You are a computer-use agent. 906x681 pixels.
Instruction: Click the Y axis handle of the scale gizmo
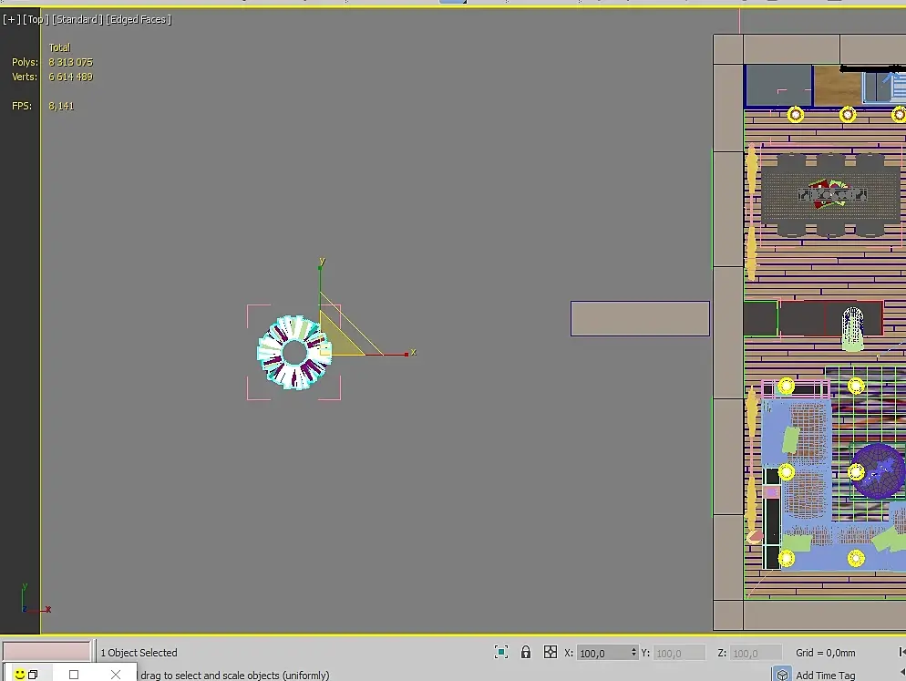pyautogui.click(x=321, y=266)
